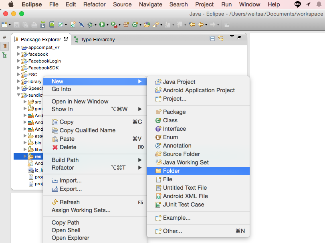Expand the src folder node
The image size is (325, 243).
(x=25, y=101)
